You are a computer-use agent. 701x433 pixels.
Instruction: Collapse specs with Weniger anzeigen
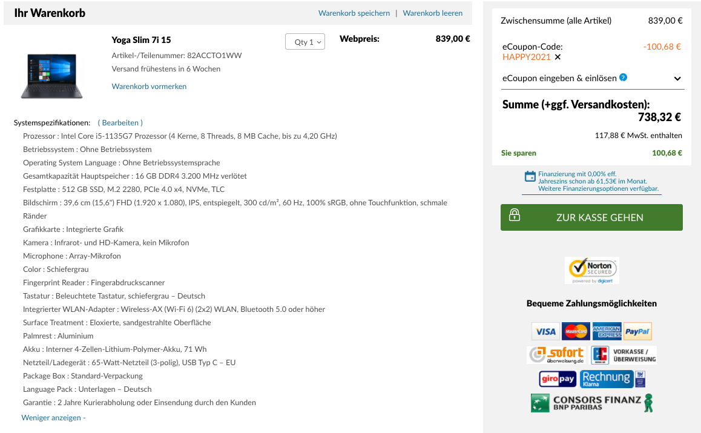53,417
